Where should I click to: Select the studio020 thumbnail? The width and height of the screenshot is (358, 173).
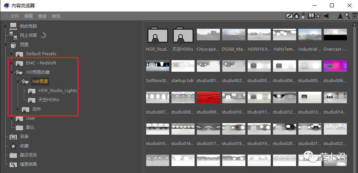pos(285,129)
